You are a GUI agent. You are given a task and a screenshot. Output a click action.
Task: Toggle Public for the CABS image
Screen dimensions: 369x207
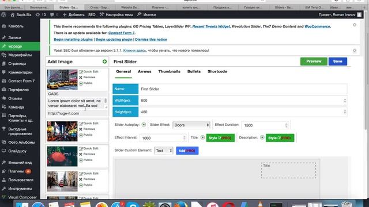(81, 83)
